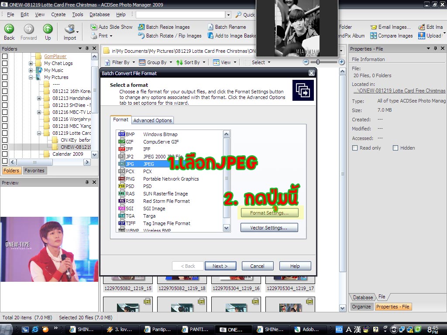The width and height of the screenshot is (447, 335).
Task: Tick the checkbox beside My Chat Logs
Action: (5, 63)
